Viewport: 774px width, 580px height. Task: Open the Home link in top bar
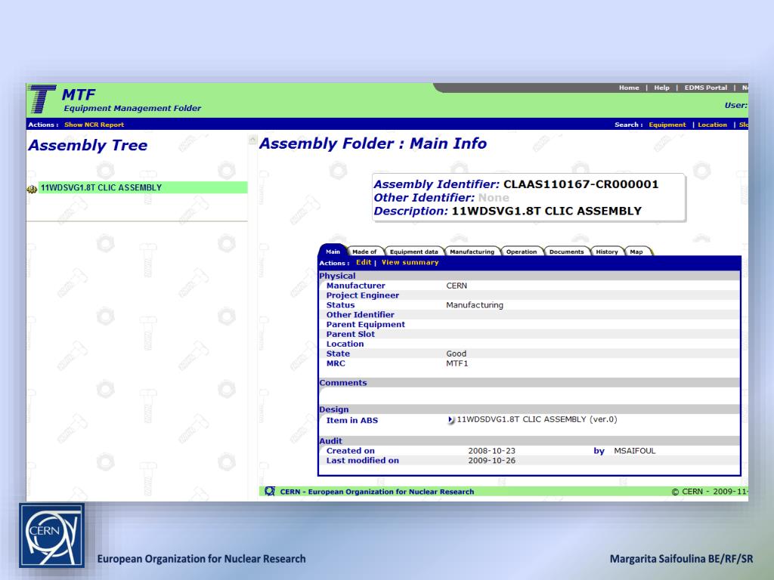(x=629, y=88)
